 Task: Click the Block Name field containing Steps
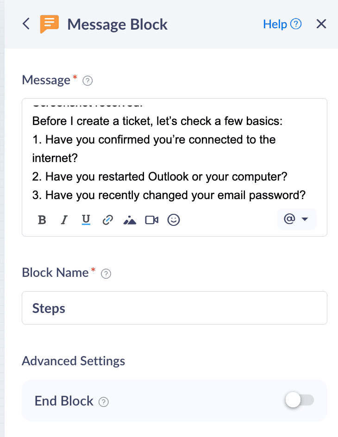pos(174,308)
